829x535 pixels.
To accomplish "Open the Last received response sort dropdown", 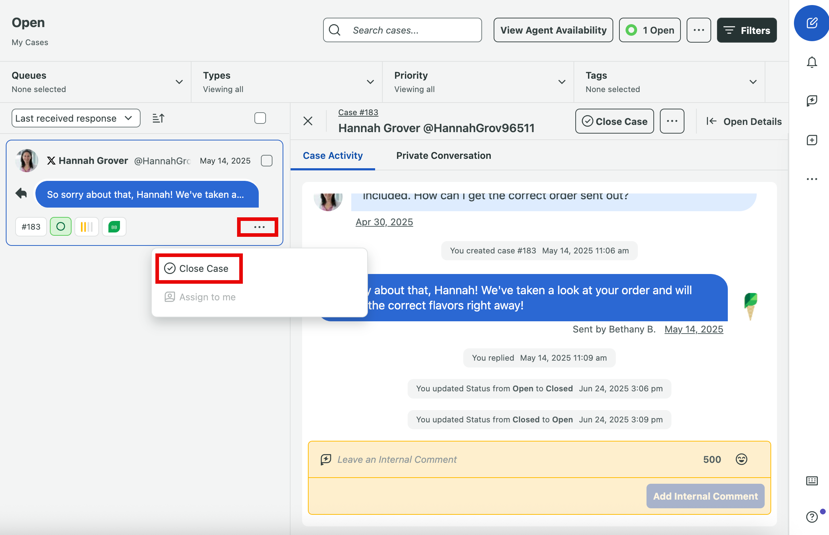I will (x=76, y=118).
